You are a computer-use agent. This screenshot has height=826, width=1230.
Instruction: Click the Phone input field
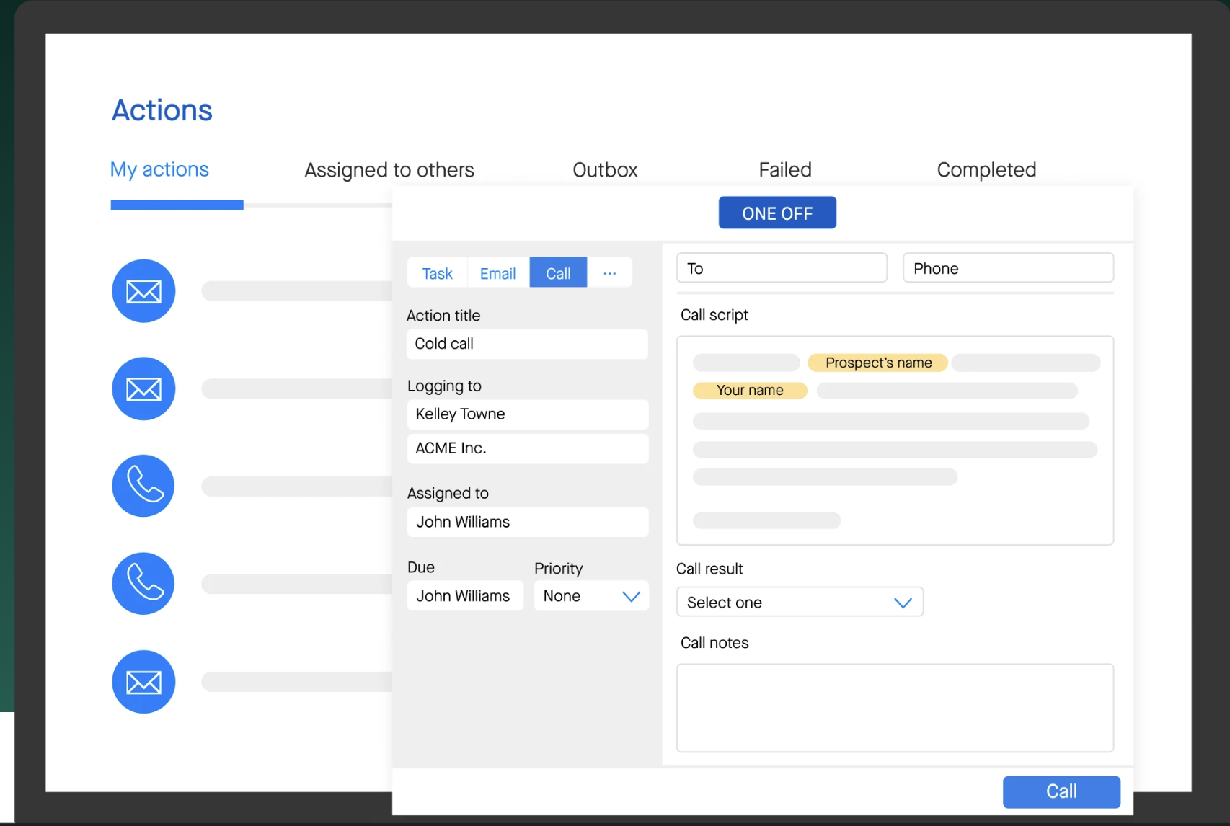1008,267
